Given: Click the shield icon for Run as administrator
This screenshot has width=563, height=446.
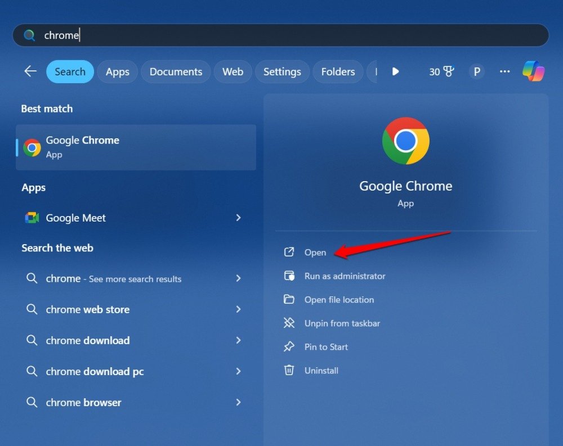Looking at the screenshot, I should [289, 276].
